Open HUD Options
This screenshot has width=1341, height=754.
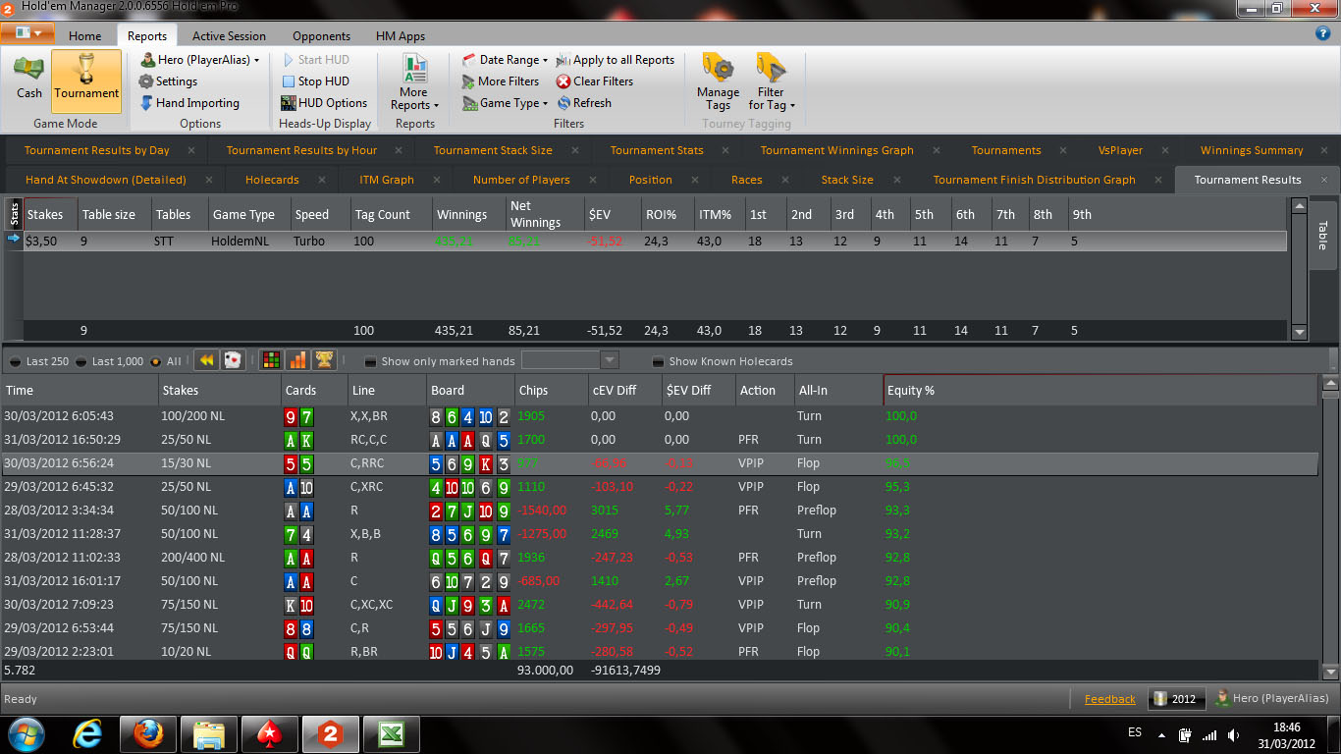tap(324, 103)
